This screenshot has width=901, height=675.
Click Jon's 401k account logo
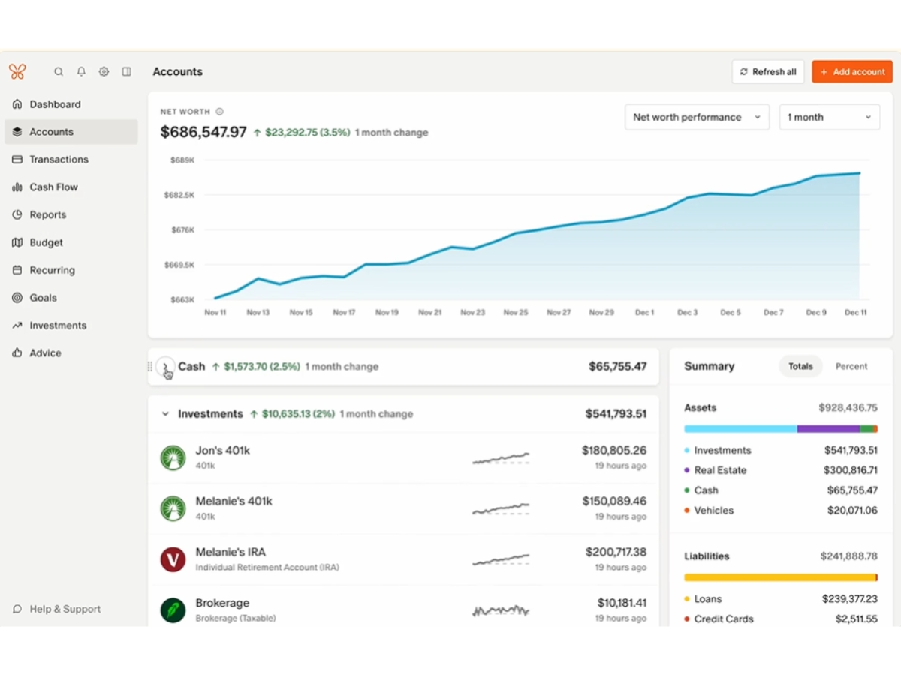click(x=173, y=457)
